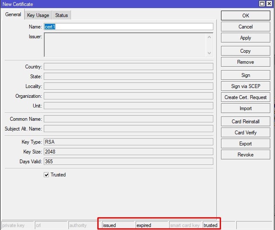Click into the State field

(128, 77)
